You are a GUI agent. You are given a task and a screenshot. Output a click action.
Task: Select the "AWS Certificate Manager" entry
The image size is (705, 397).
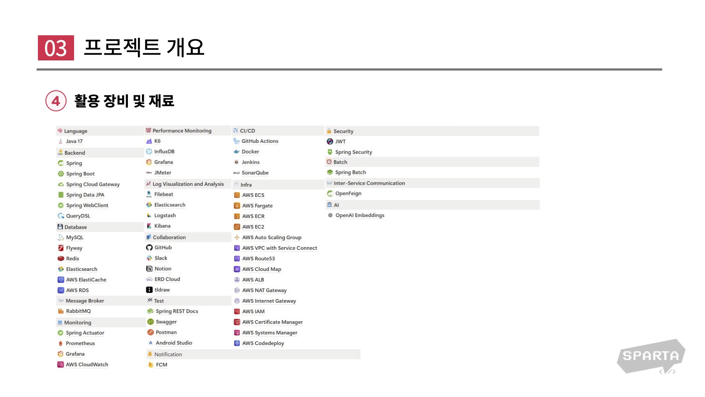coord(272,322)
